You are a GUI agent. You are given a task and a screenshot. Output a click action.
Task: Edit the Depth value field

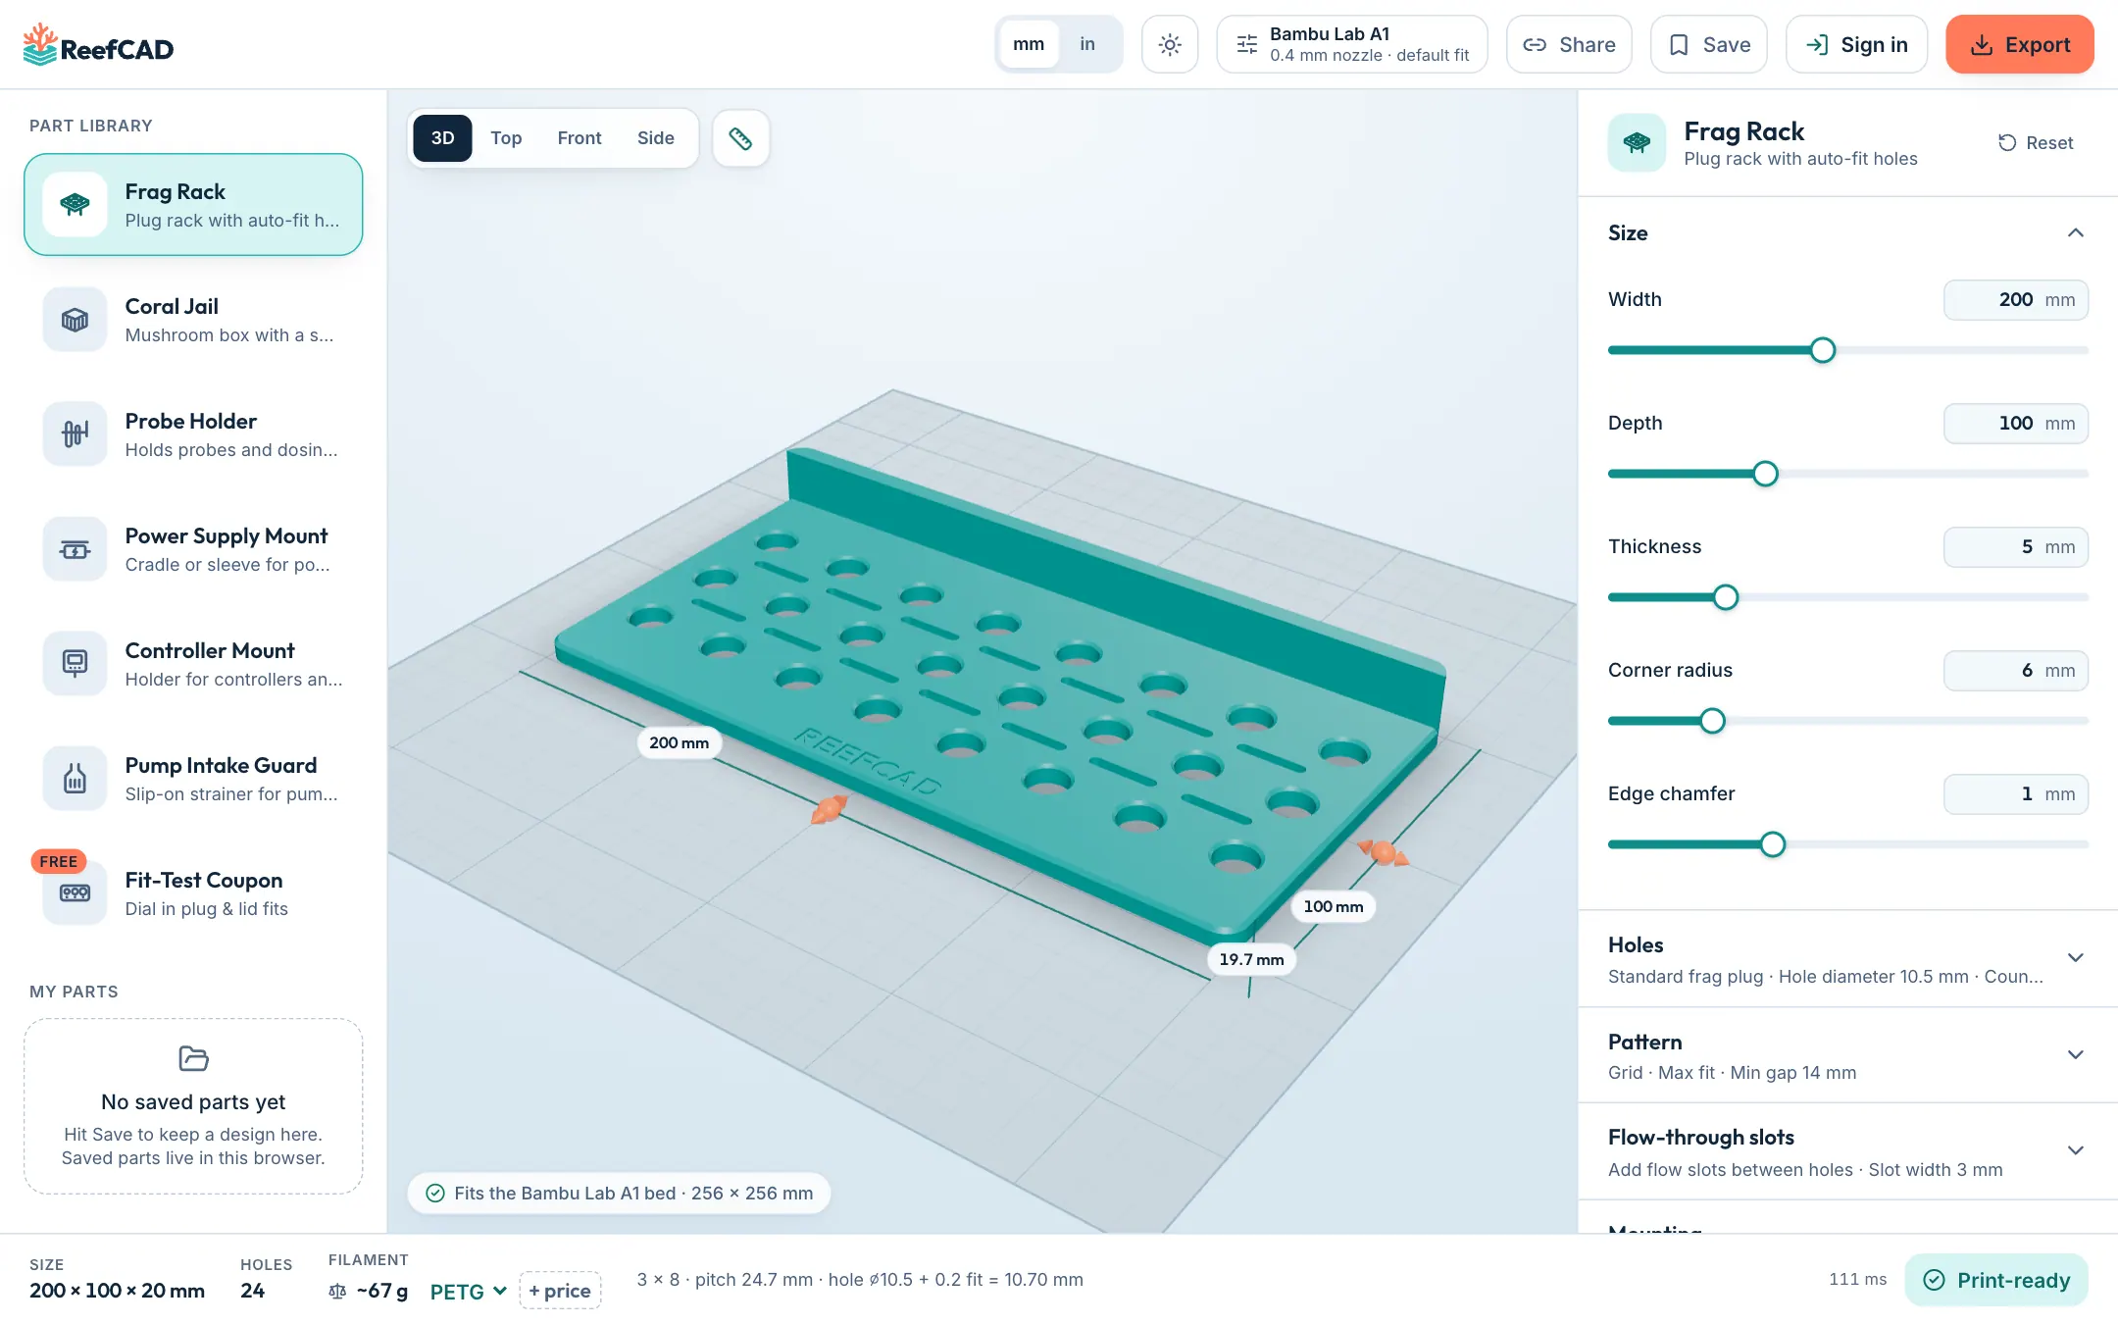(2015, 424)
